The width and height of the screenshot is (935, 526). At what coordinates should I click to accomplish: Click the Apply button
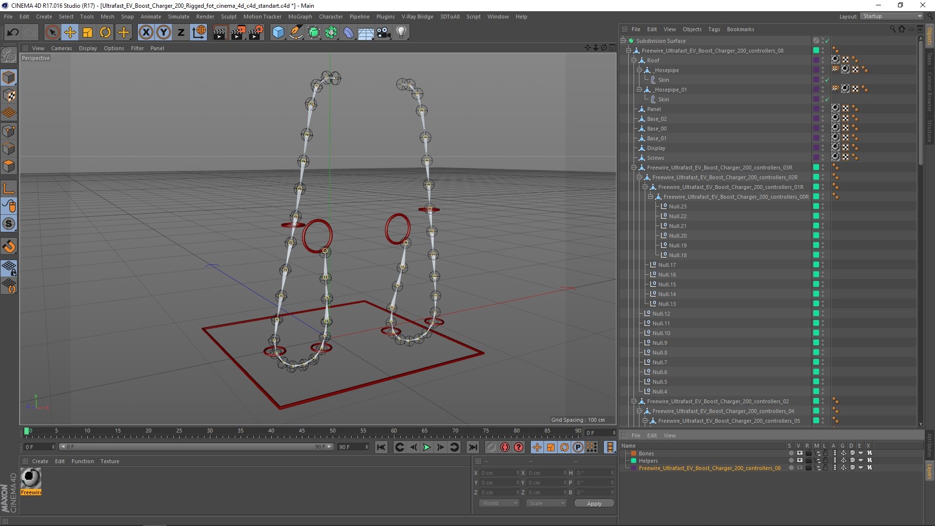tap(594, 503)
